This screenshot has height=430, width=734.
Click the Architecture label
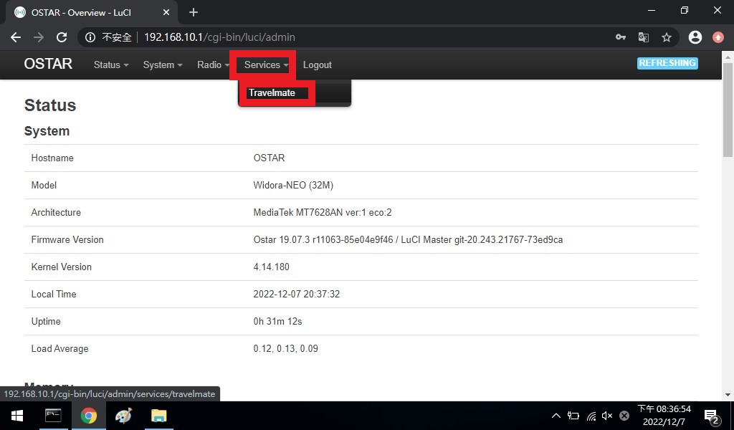[x=56, y=212]
